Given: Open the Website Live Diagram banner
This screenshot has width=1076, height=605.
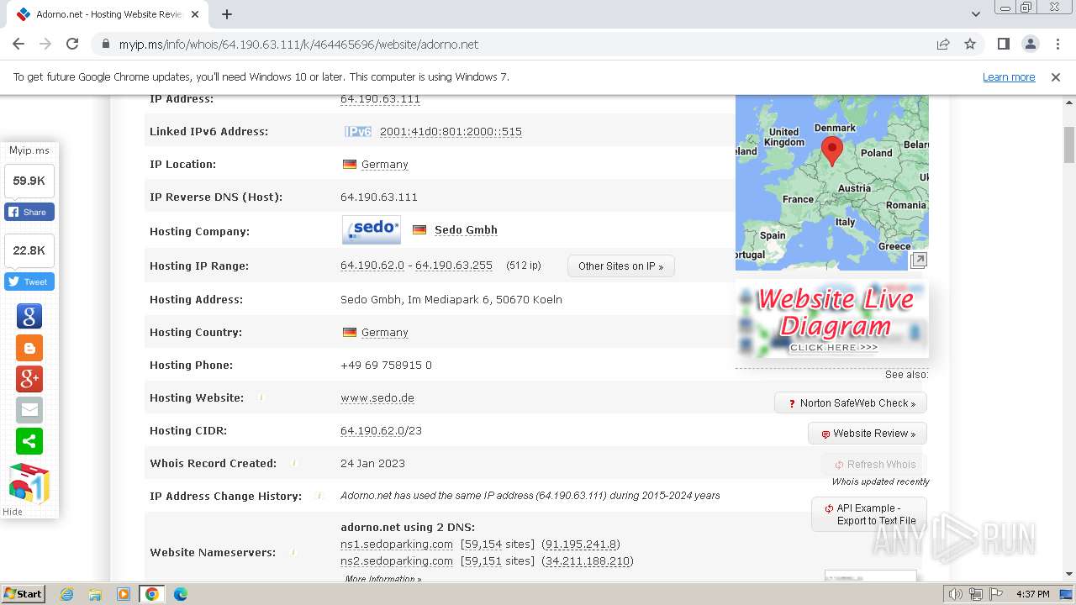Looking at the screenshot, I should coord(832,319).
